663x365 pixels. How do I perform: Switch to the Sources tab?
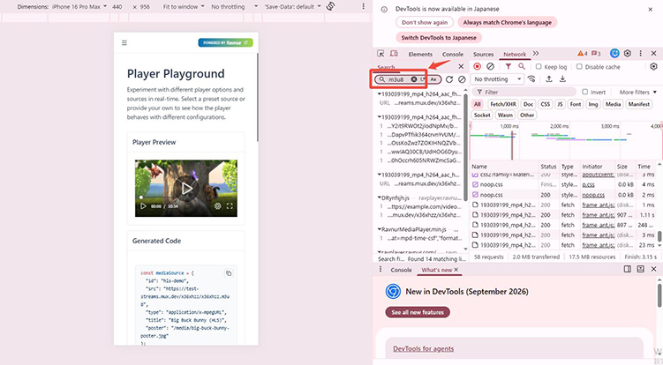click(483, 54)
